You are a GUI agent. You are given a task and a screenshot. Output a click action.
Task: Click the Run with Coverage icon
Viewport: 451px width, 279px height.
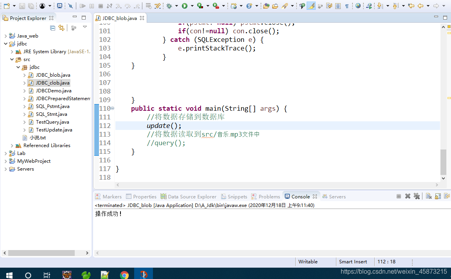point(200,6)
